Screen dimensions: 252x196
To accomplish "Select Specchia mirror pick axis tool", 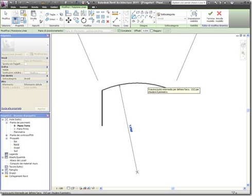I will click(x=84, y=13).
